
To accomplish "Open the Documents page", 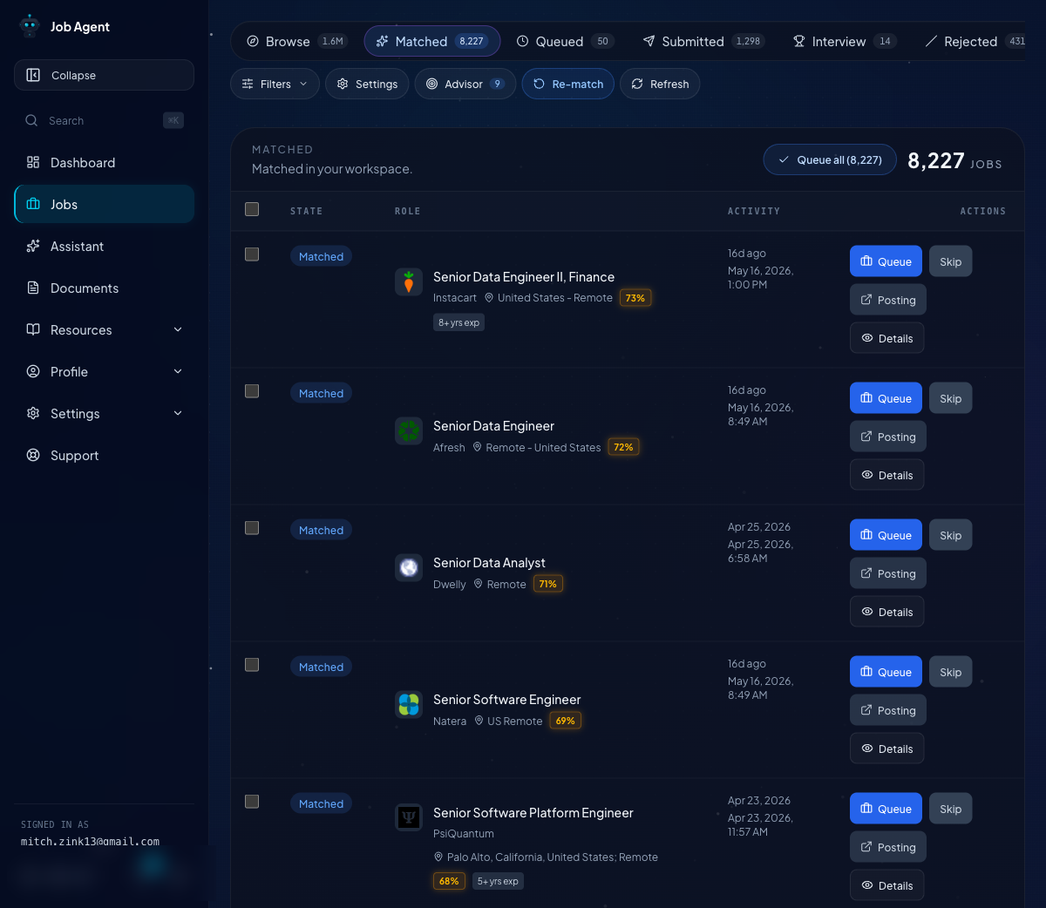I will pos(104,288).
